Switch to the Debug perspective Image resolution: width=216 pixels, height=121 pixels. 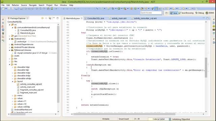(199, 13)
